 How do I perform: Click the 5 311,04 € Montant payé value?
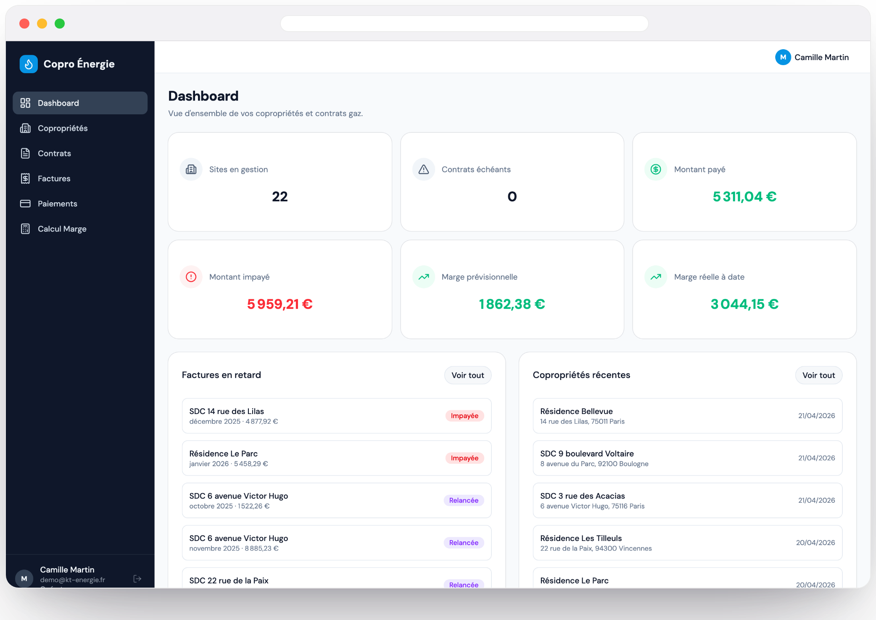pos(744,197)
